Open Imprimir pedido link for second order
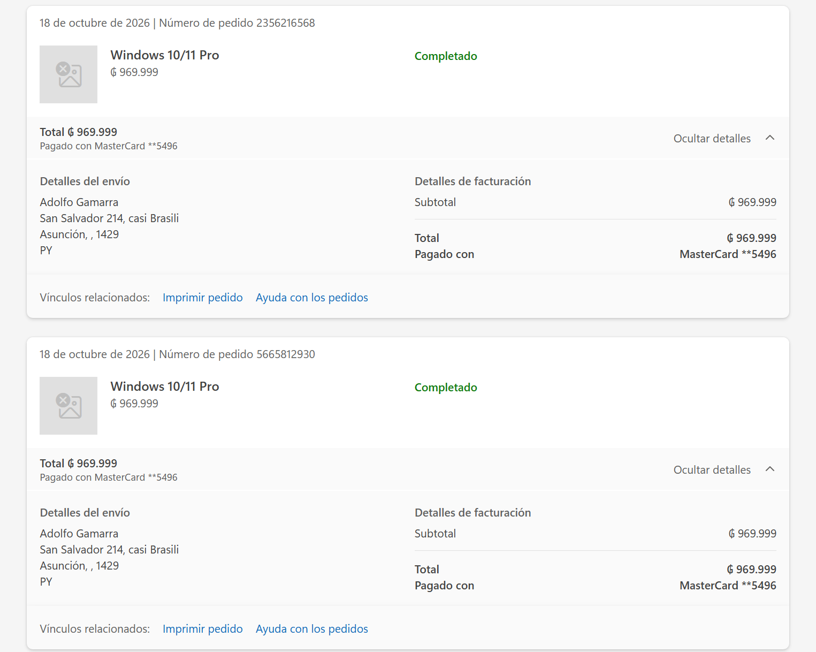Screen dimensions: 816x652 click(203, 629)
